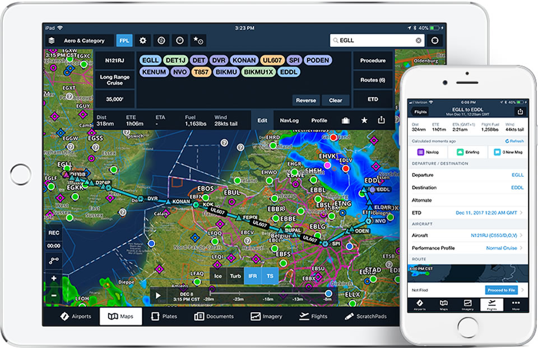Open the Aero & Category layer selector

tap(80, 40)
